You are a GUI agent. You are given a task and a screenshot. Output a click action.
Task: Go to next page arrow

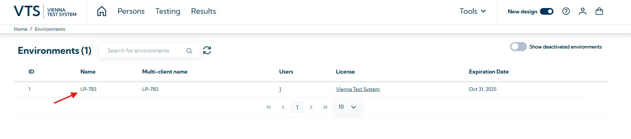311,107
